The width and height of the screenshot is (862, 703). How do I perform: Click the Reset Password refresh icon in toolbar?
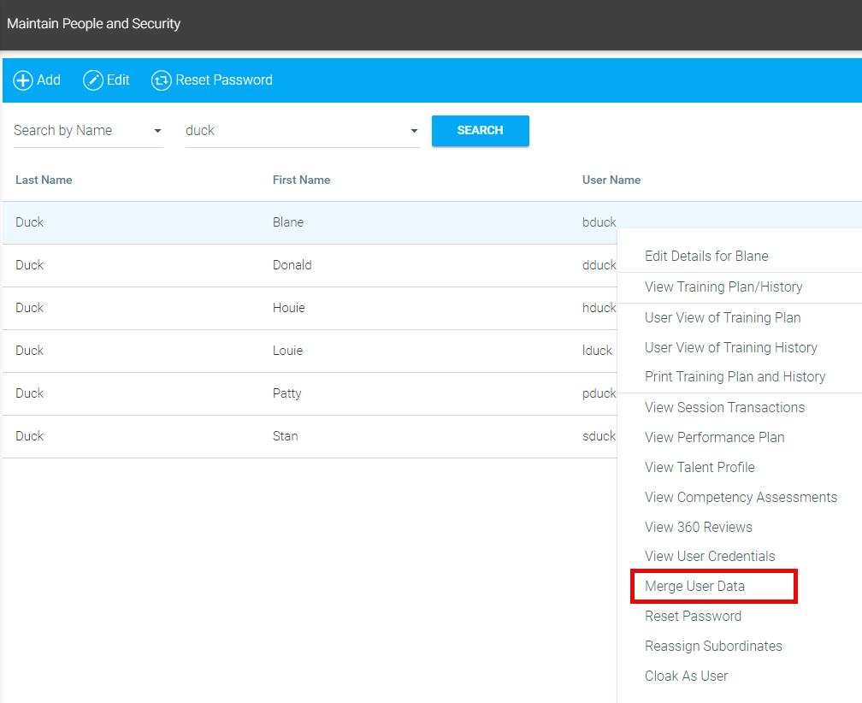(161, 80)
